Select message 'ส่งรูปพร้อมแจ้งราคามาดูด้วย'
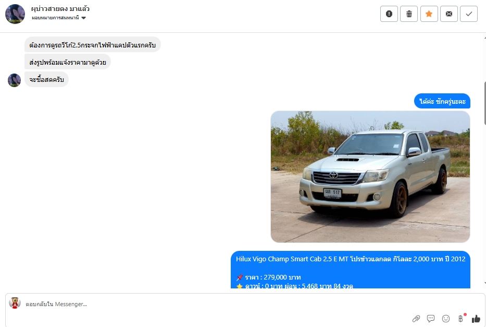Image resolution: width=486 pixels, height=327 pixels. 68,63
